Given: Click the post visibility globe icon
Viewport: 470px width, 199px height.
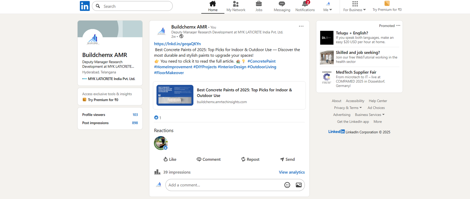Looking at the screenshot, I should coord(181,36).
